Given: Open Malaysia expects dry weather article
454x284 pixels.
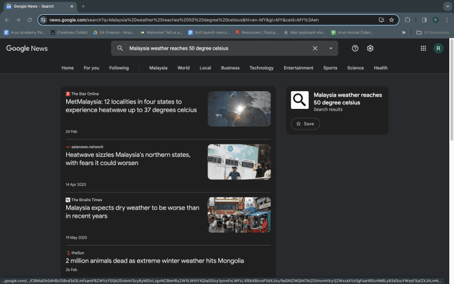Looking at the screenshot, I should [132, 212].
